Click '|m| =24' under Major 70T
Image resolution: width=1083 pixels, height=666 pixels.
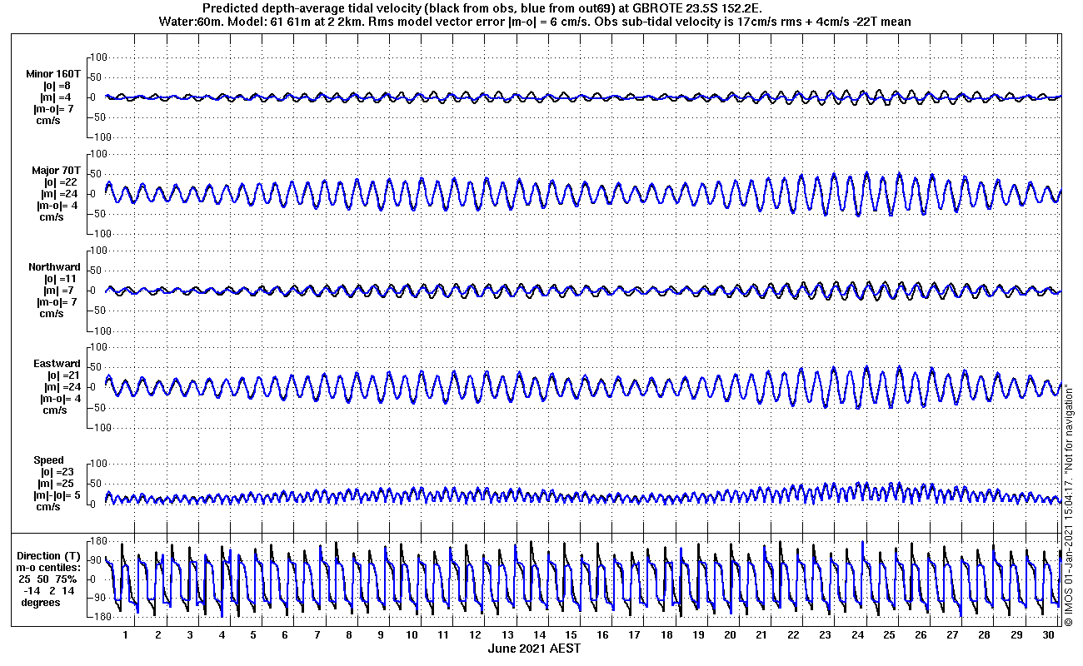click(x=61, y=194)
